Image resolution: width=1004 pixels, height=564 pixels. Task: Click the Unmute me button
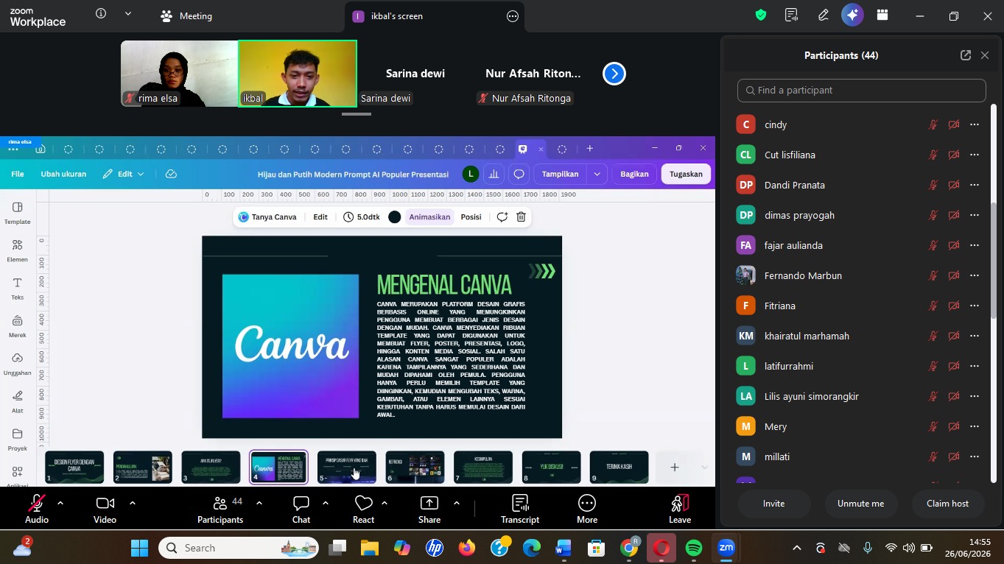click(x=860, y=504)
